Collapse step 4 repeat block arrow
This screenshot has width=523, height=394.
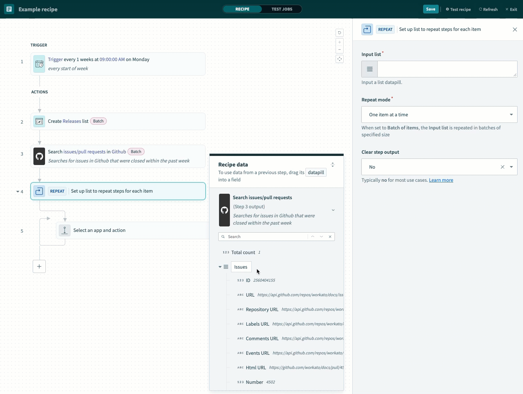point(18,192)
